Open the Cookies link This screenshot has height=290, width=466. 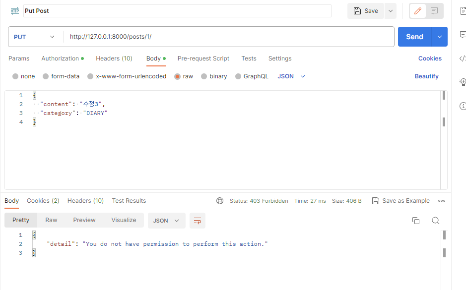430,58
